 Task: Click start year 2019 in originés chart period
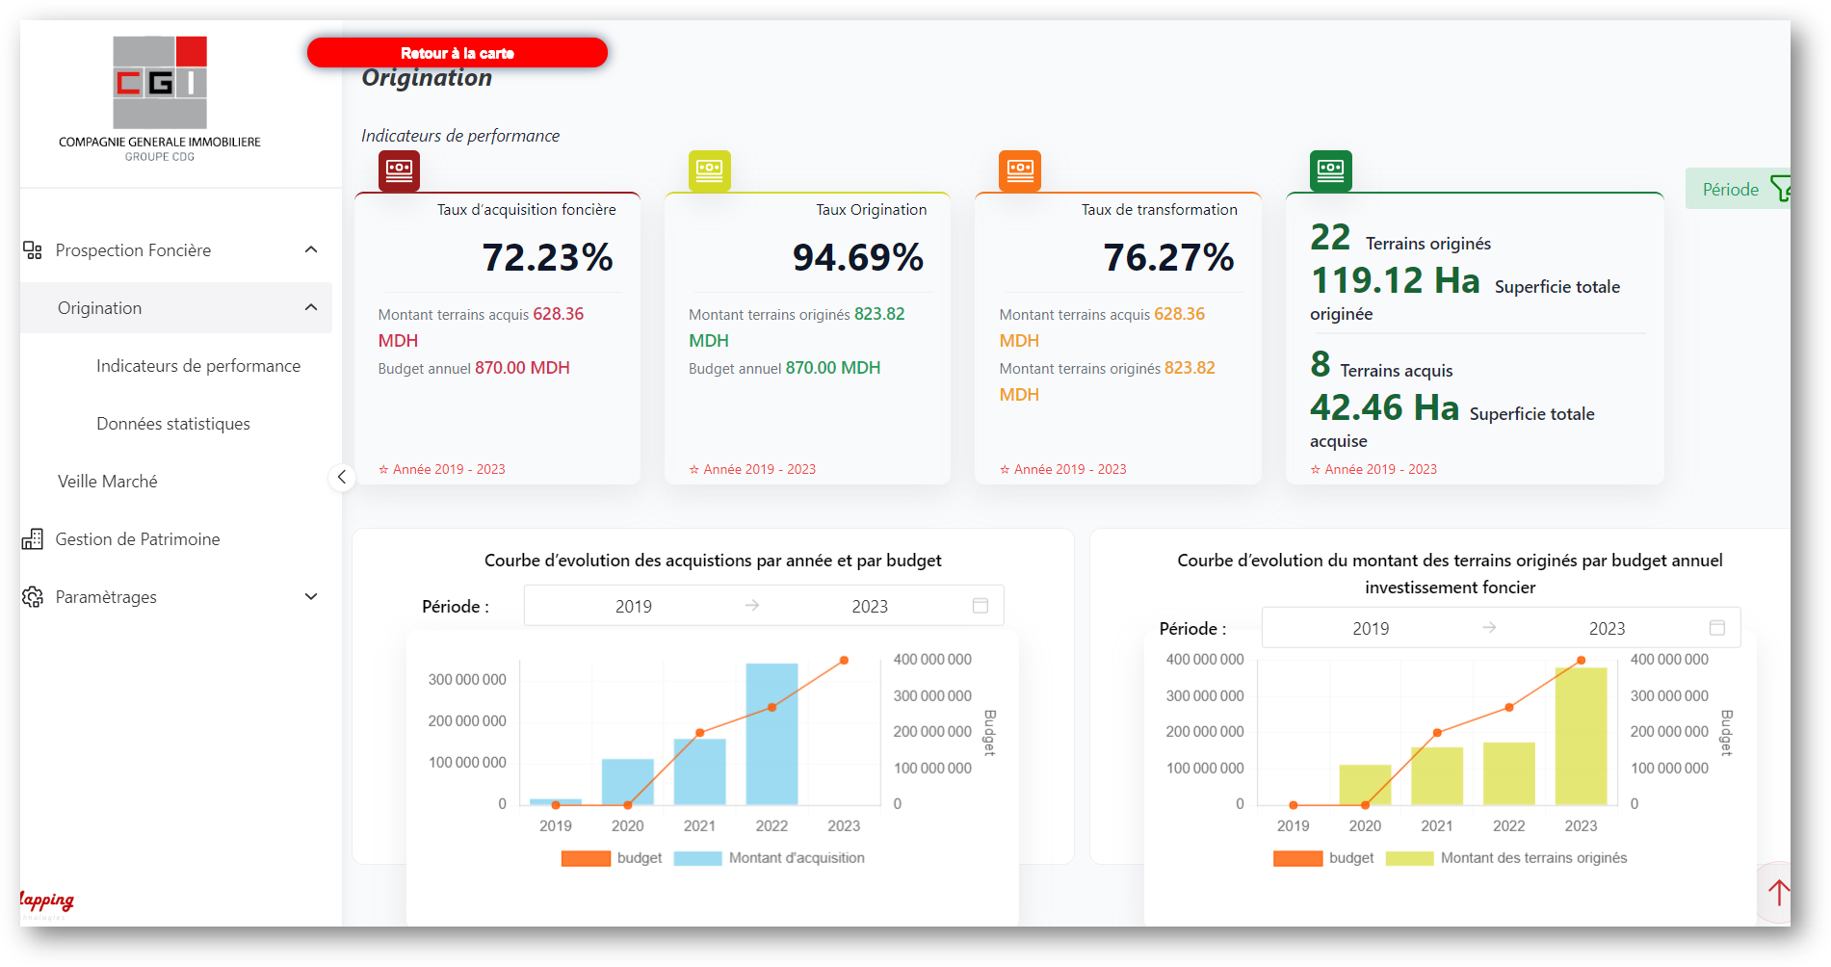[1371, 629]
